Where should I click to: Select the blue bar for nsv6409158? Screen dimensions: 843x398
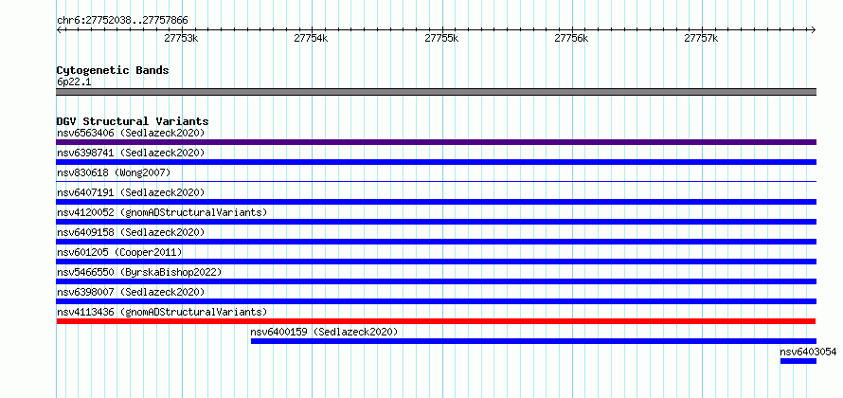(437, 242)
